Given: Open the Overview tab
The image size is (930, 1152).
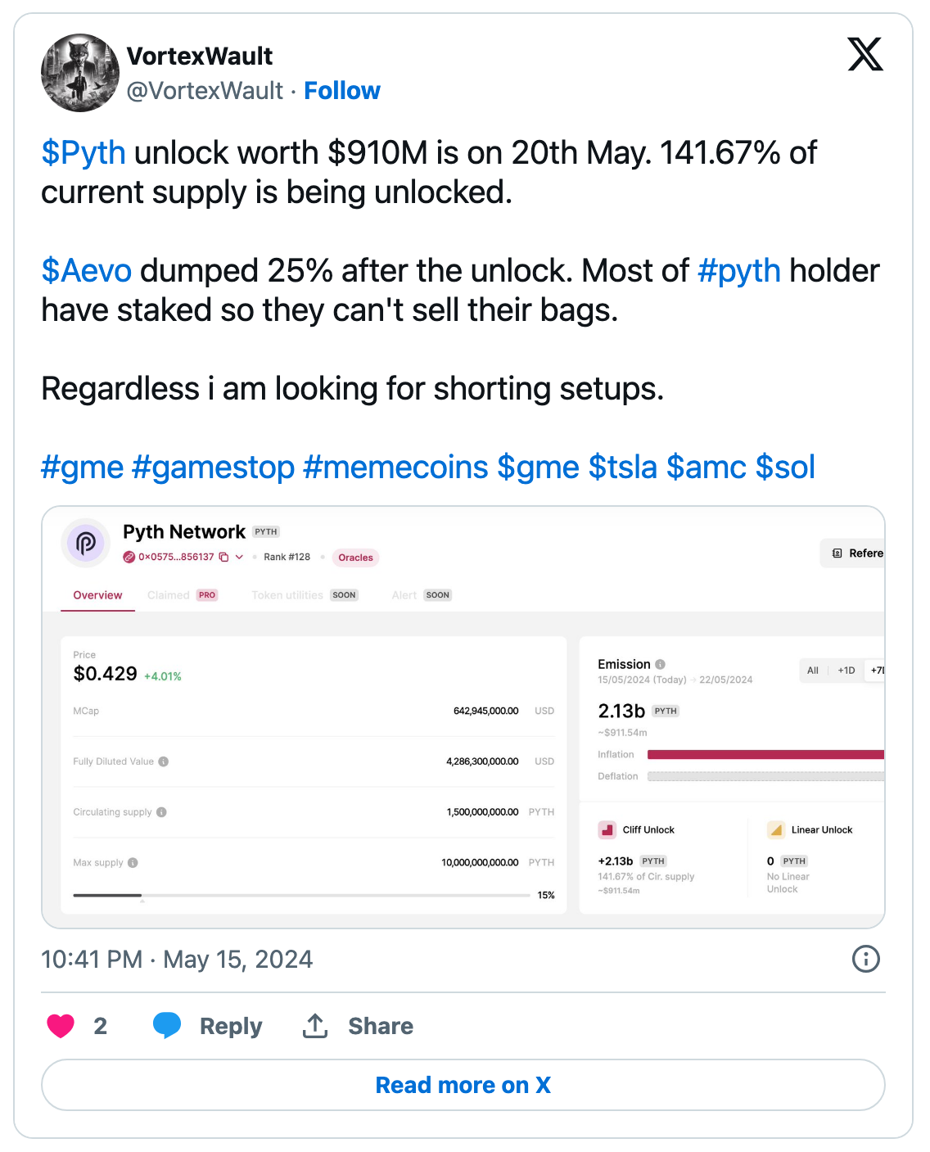Looking at the screenshot, I should pyautogui.click(x=97, y=595).
